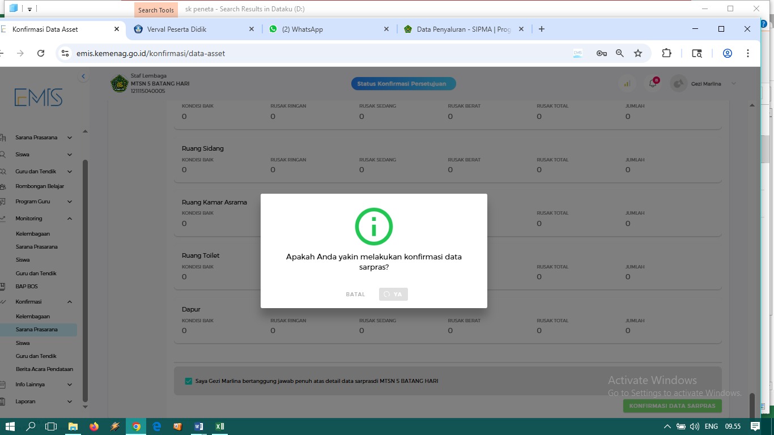Click the browser reload icon

[x=41, y=53]
